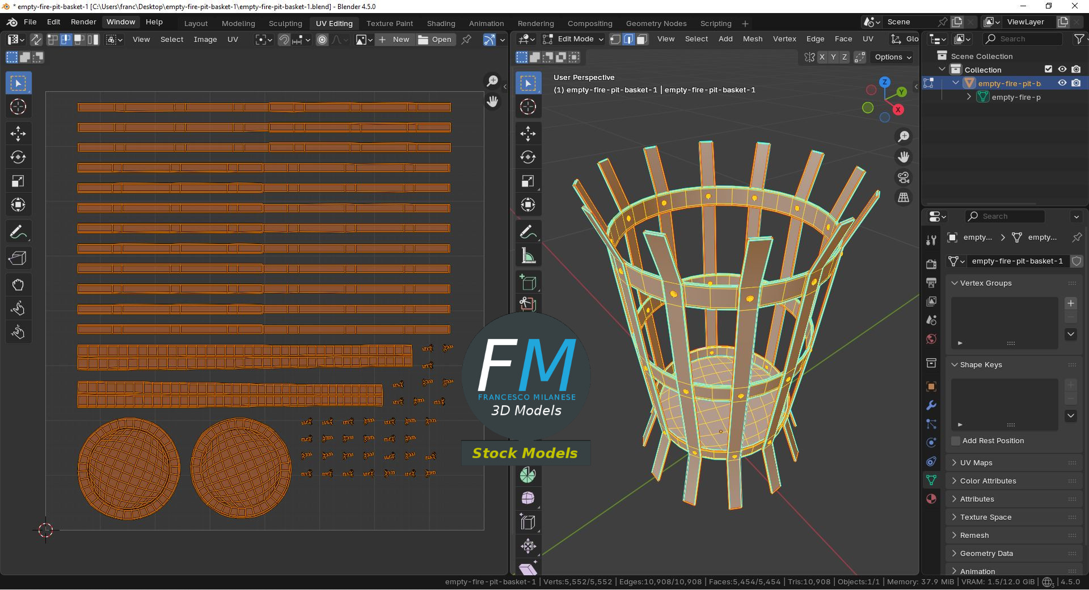The image size is (1089, 590).
Task: Uncheck Collection exclude from view layer checkbox
Action: [1049, 69]
